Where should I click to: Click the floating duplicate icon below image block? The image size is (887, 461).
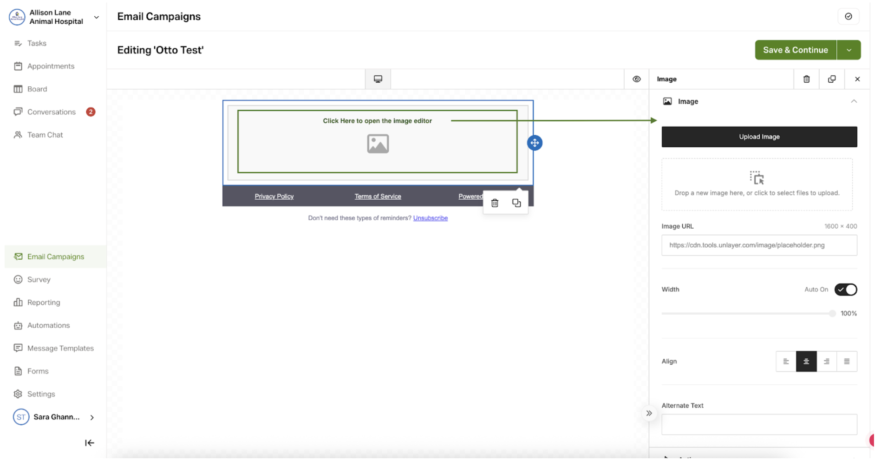click(x=516, y=203)
